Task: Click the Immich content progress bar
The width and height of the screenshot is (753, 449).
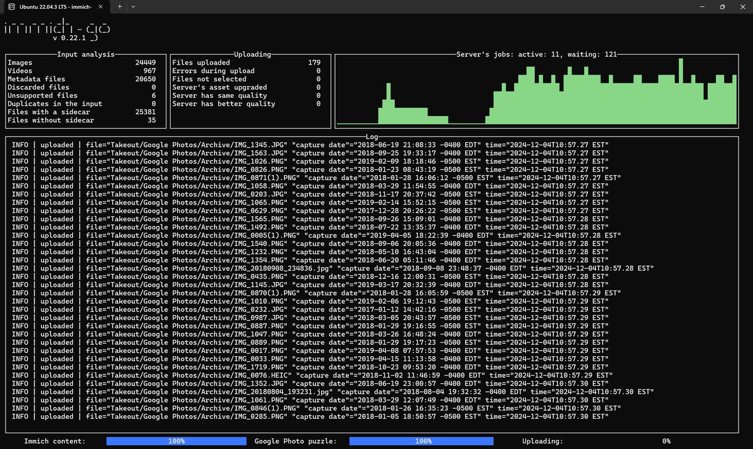Action: tap(176, 441)
